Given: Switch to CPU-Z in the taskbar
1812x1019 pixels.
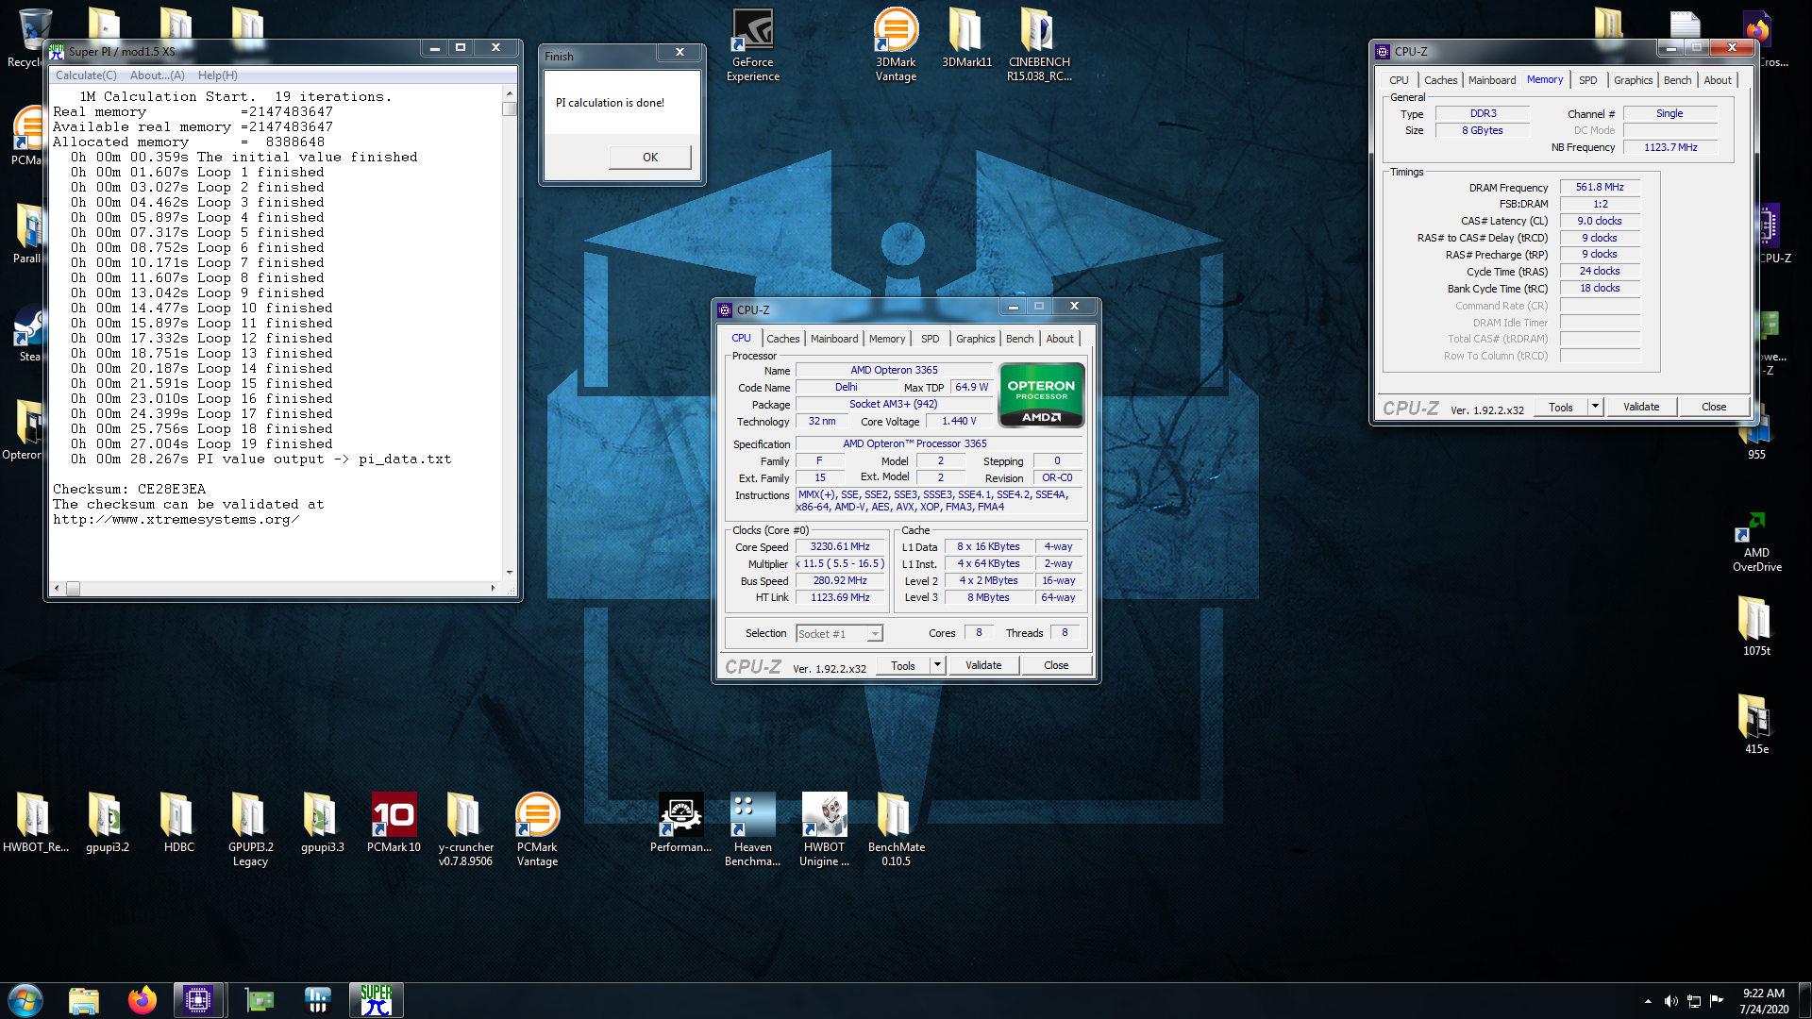Looking at the screenshot, I should pyautogui.click(x=198, y=1000).
